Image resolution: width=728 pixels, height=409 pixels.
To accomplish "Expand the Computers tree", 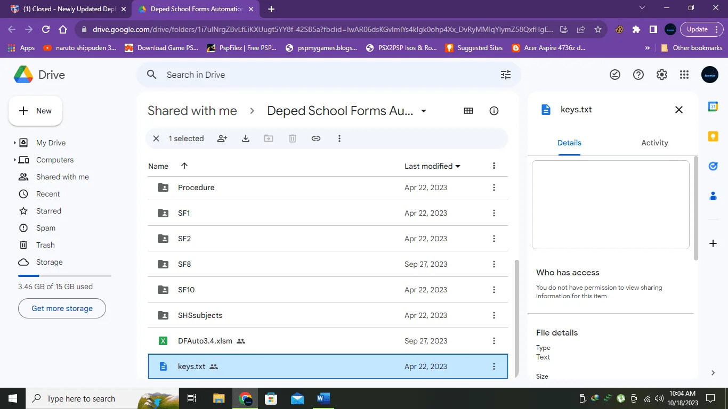I will 14,160.
